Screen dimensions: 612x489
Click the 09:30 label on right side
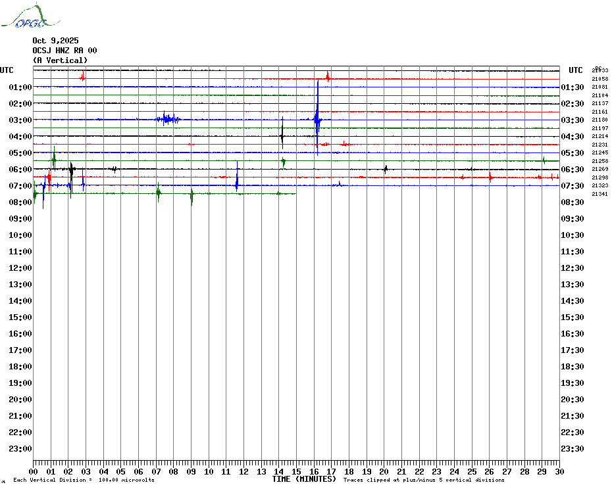coord(573,218)
